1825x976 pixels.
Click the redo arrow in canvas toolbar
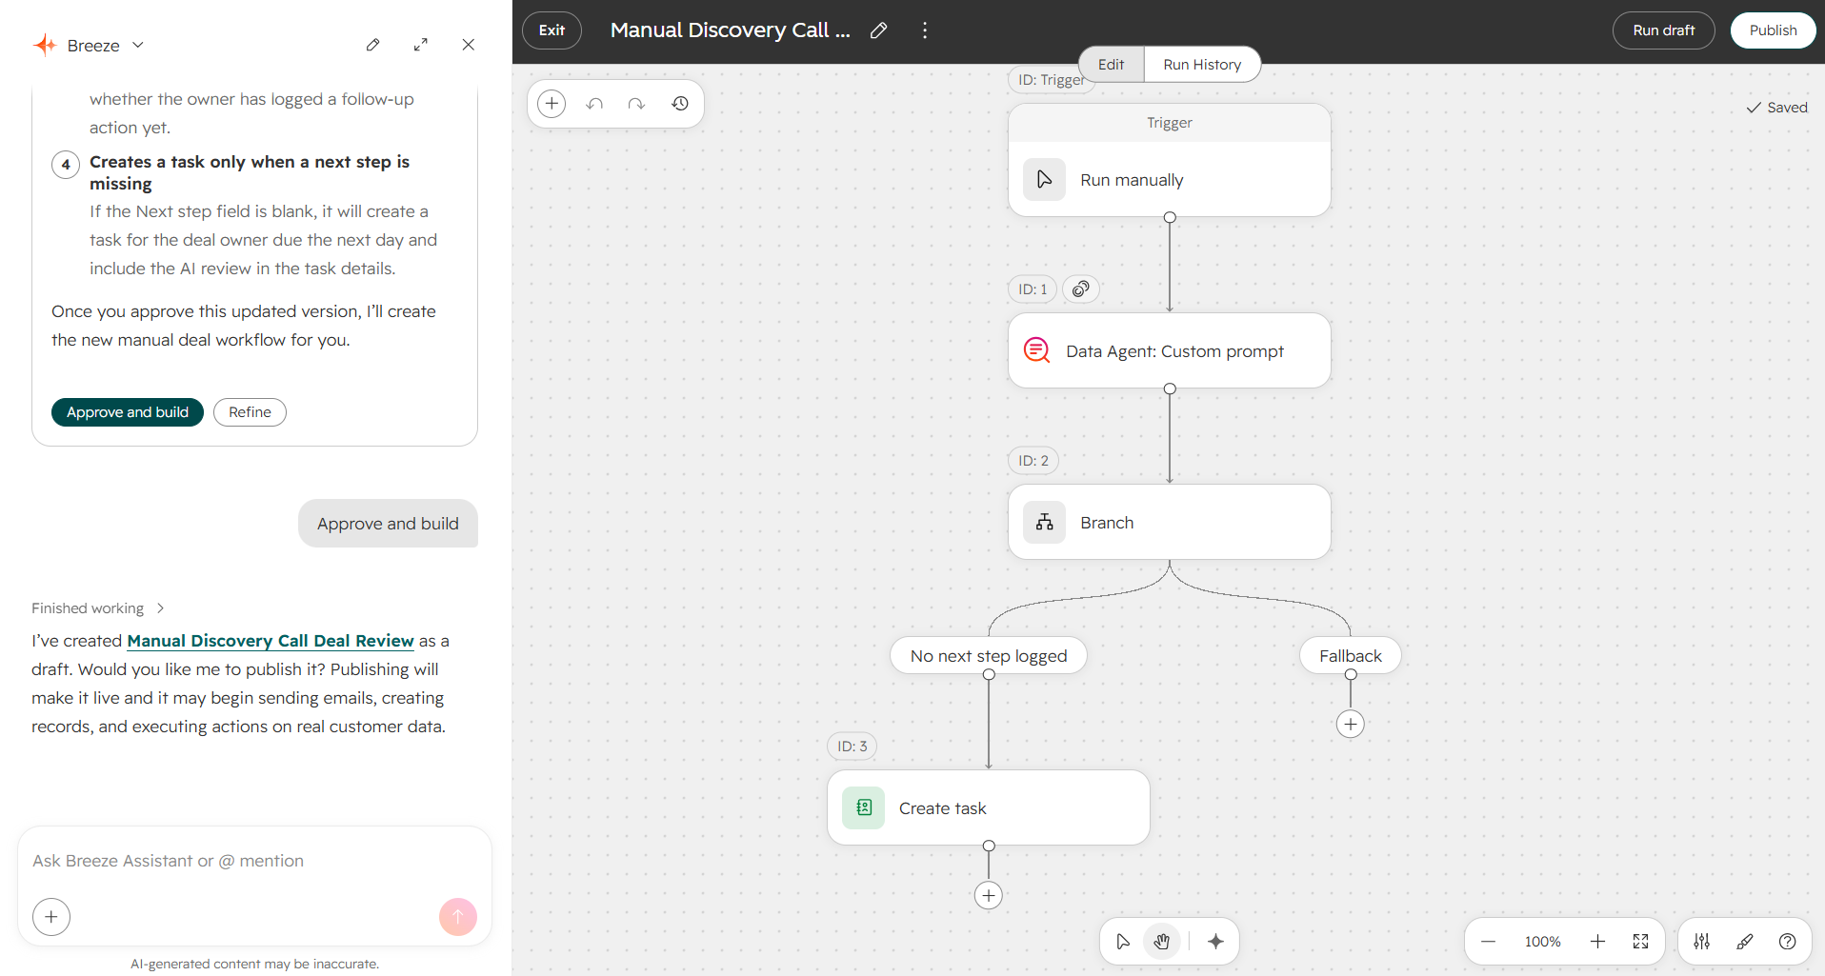pyautogui.click(x=636, y=104)
